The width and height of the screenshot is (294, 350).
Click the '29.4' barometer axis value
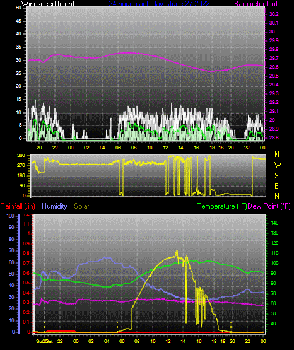click(274, 85)
